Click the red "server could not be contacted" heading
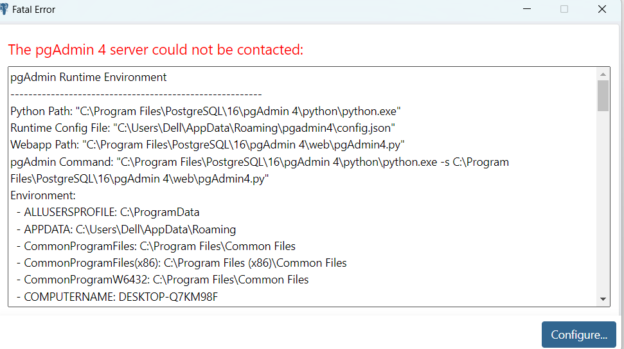The width and height of the screenshot is (624, 349). click(x=156, y=49)
